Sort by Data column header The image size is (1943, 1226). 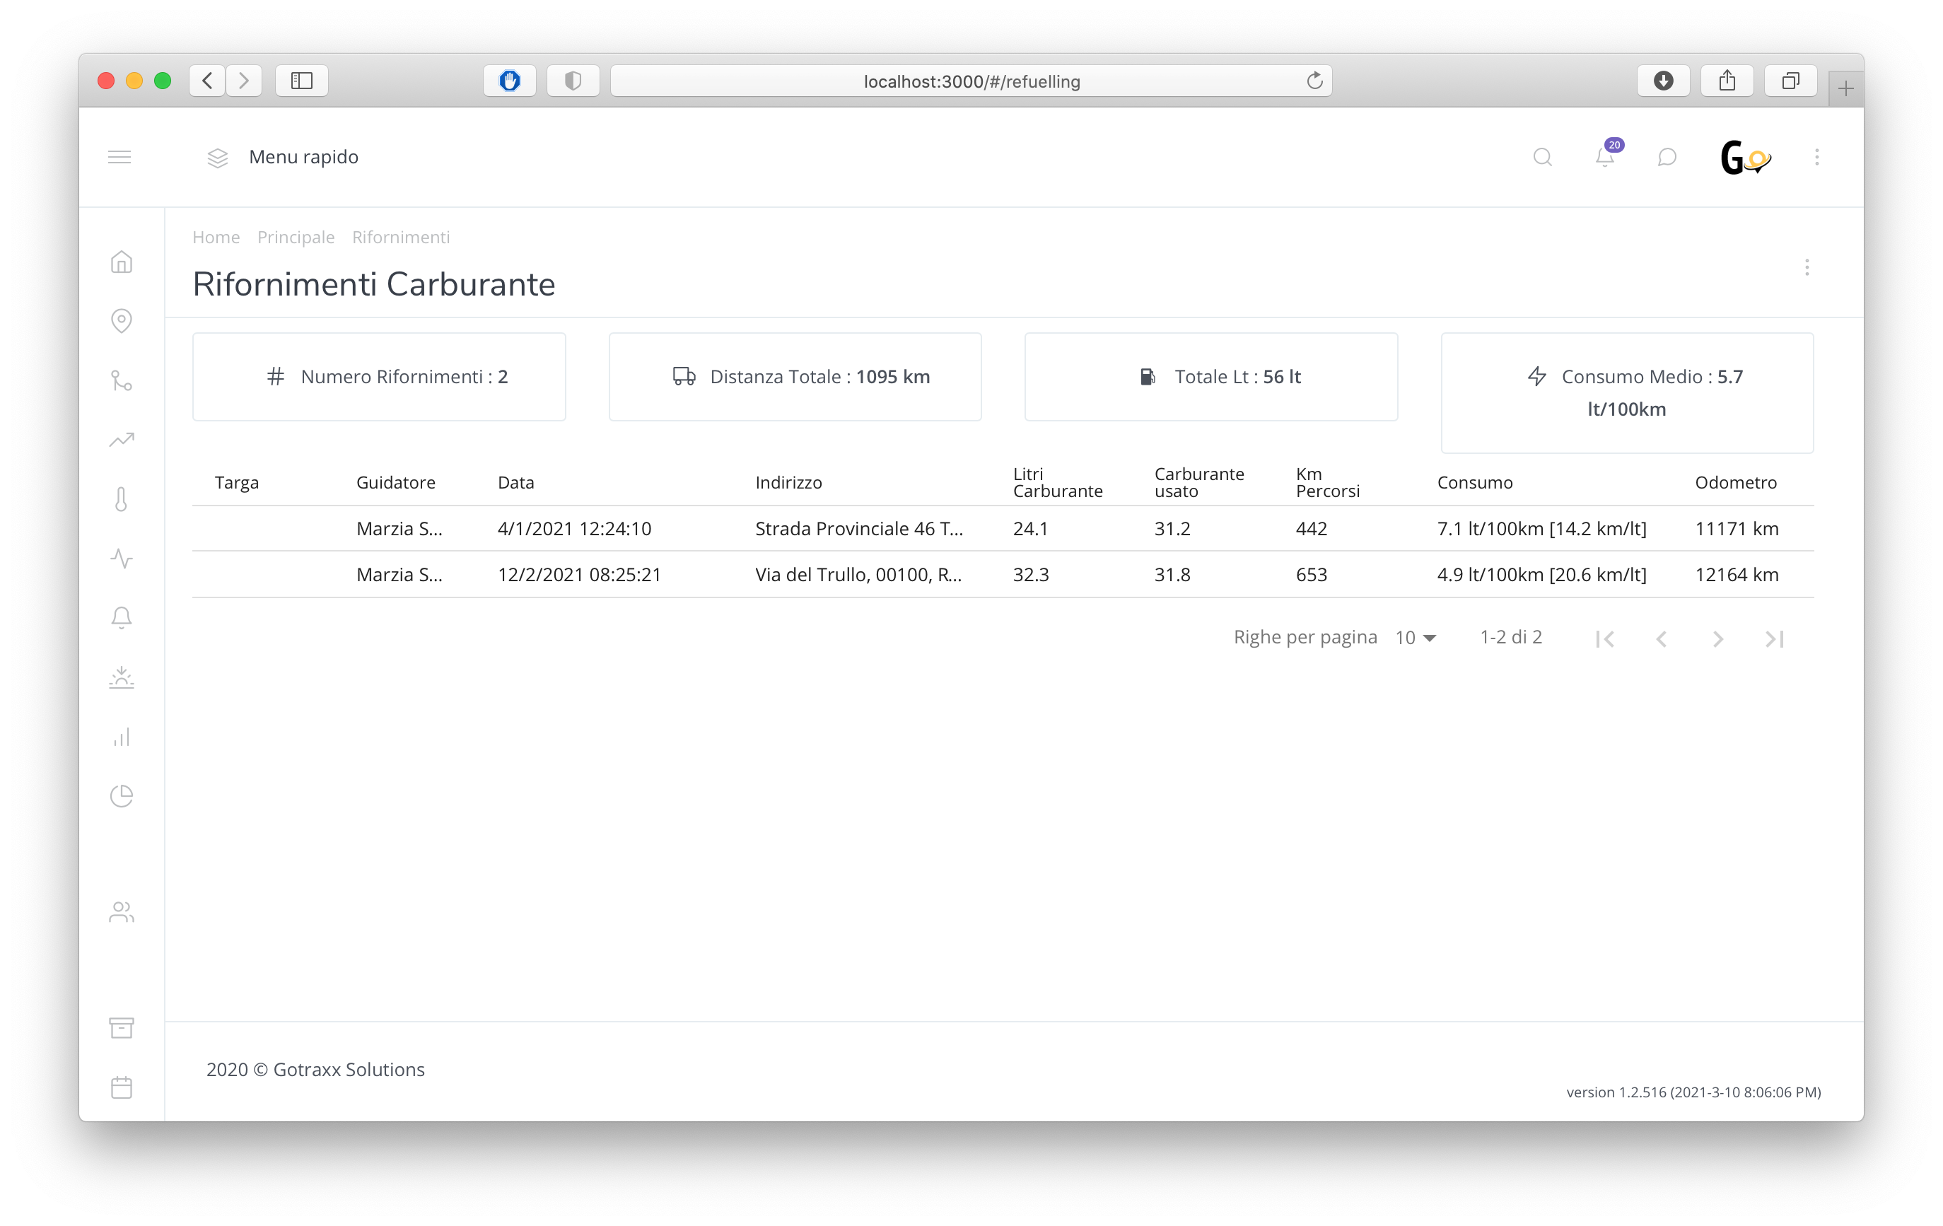[x=515, y=483]
